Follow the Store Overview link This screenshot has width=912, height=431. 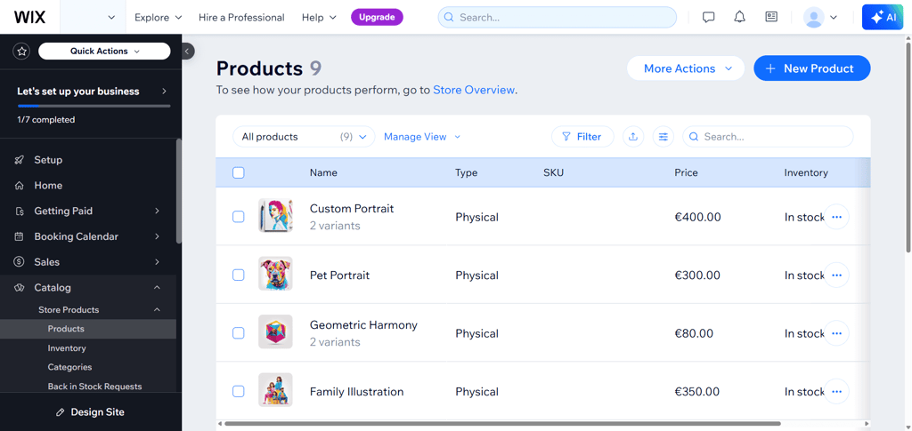[474, 90]
